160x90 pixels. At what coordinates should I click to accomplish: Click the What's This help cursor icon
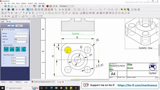43,6
